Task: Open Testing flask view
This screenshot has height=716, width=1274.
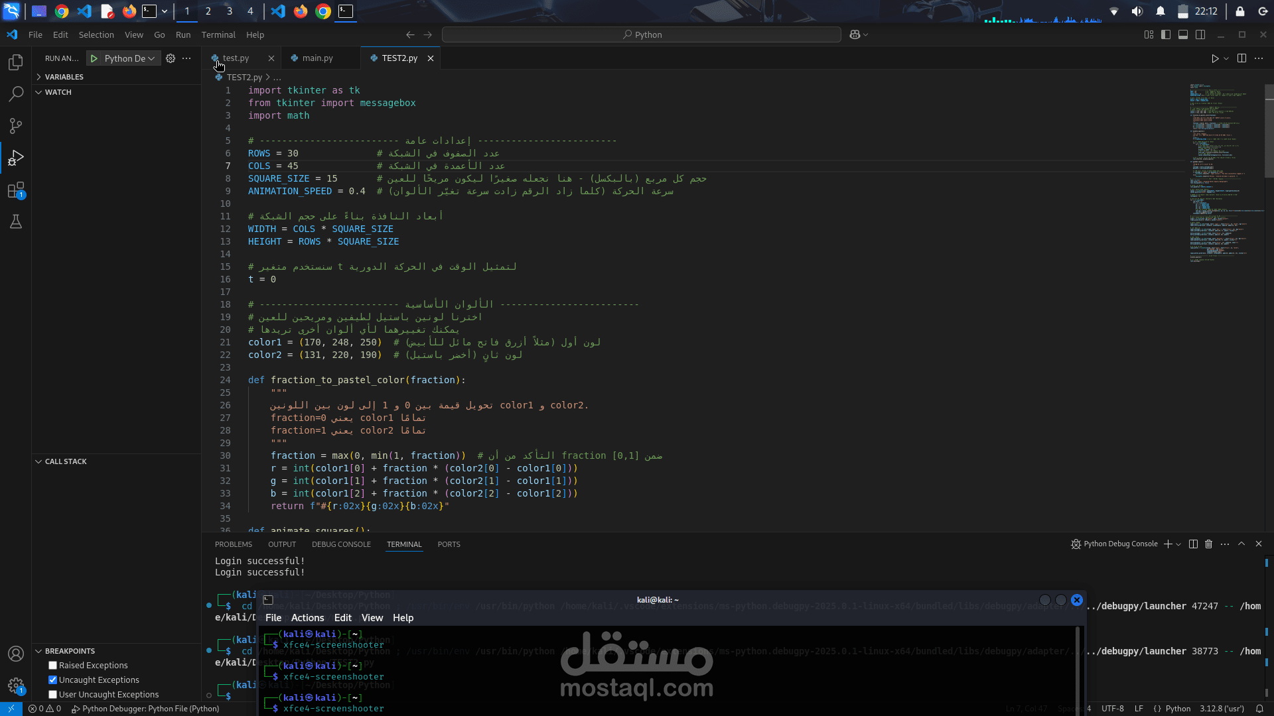Action: (x=16, y=221)
